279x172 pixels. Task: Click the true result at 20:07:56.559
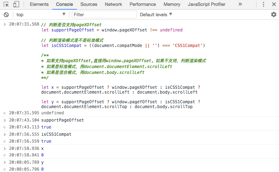[x=46, y=141]
